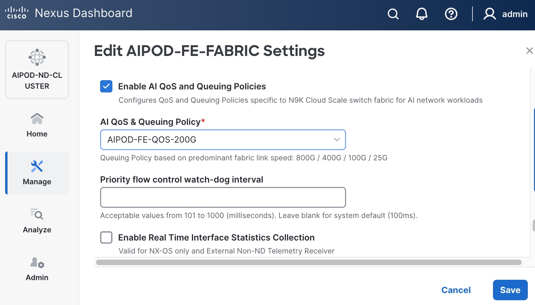This screenshot has width=535, height=305.
Task: Navigate to Home in the sidebar
Action: point(37,125)
